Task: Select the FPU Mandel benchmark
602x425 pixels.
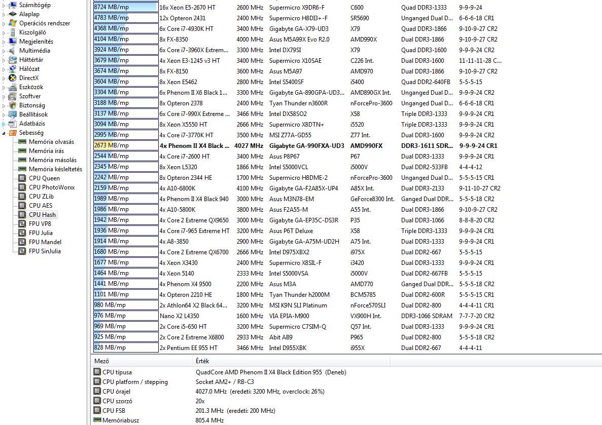Action: tap(45, 242)
